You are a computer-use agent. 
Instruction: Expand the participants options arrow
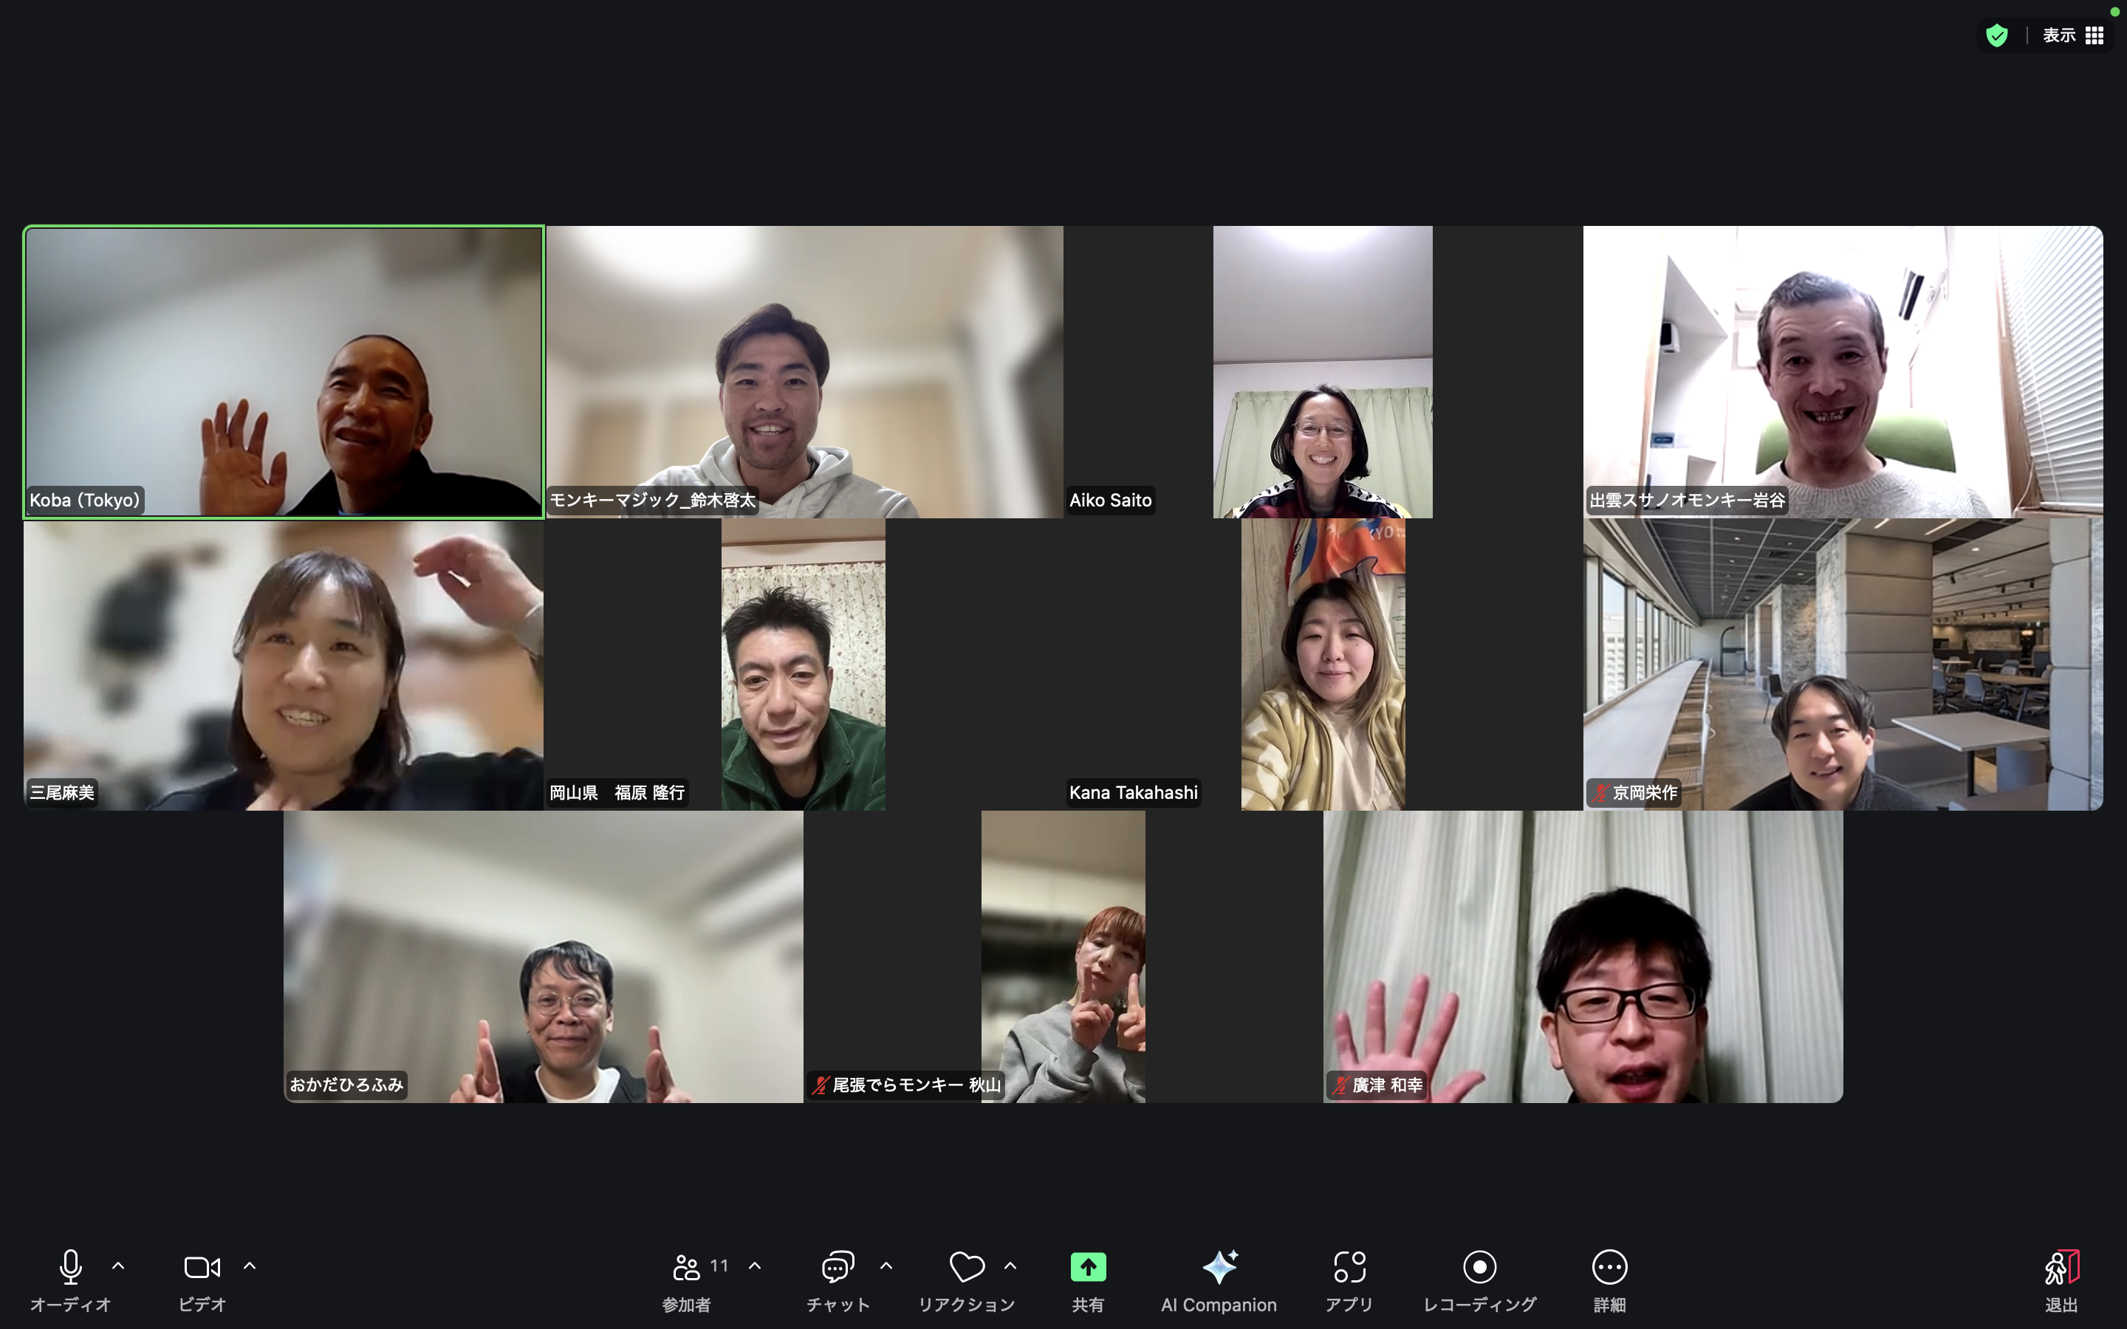755,1266
